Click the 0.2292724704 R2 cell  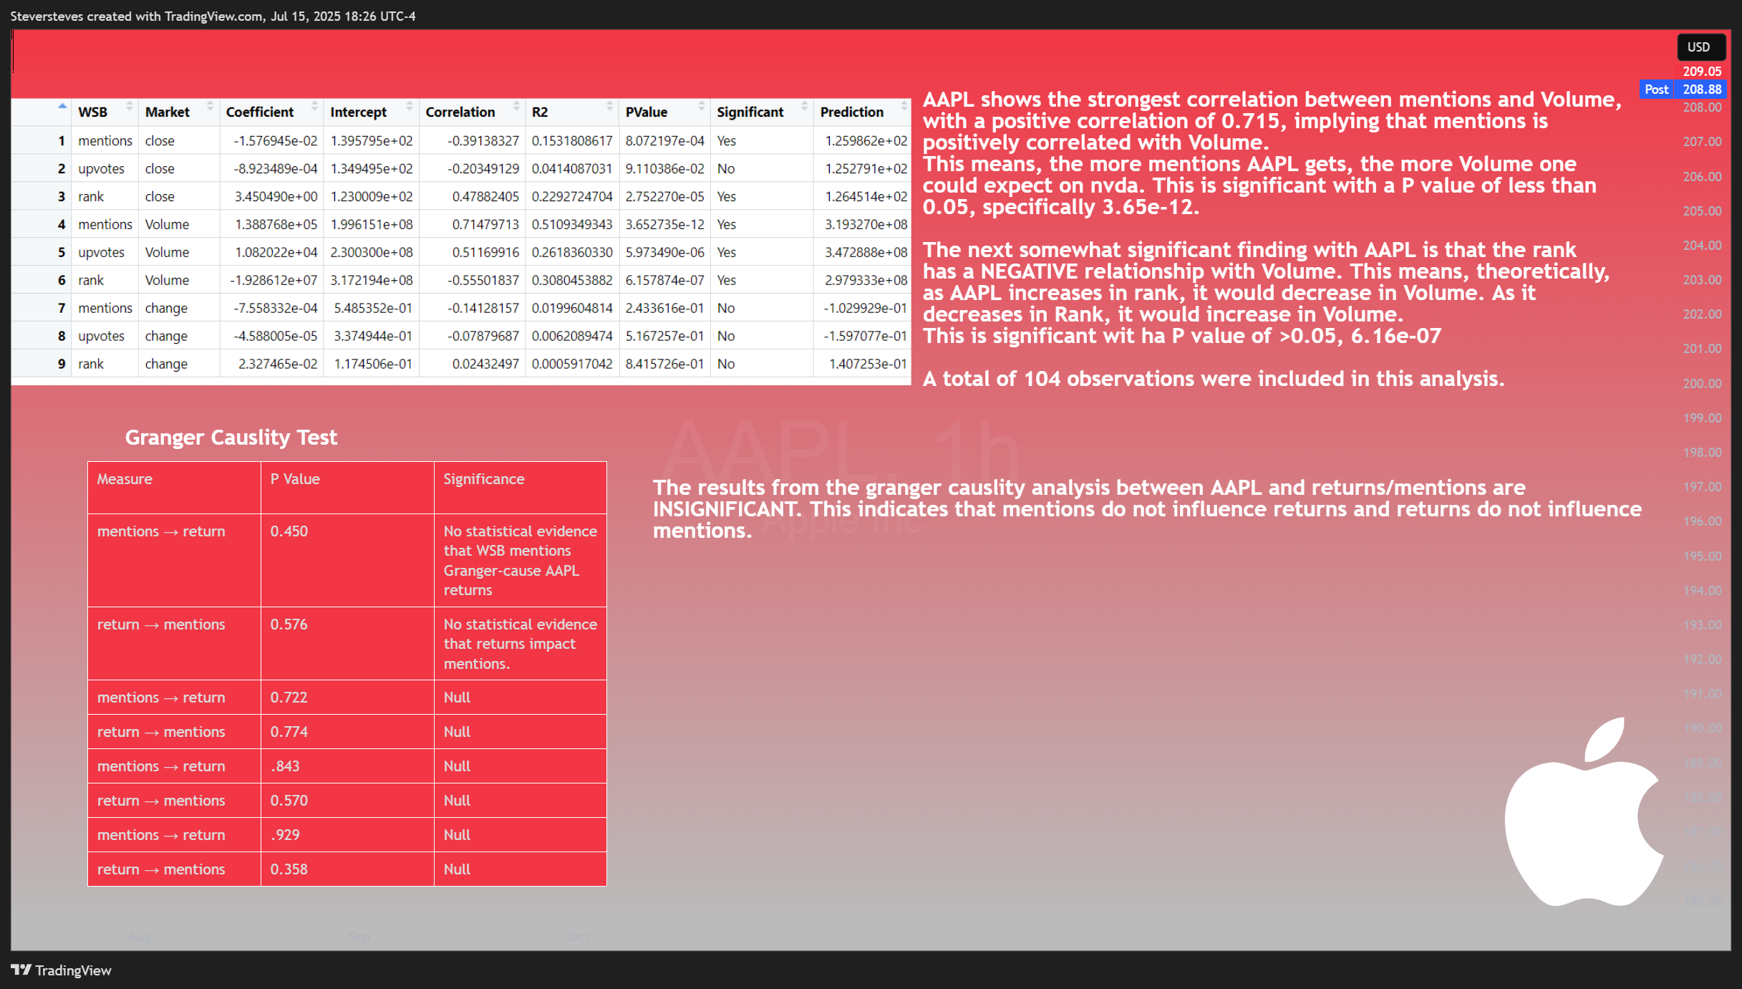(x=572, y=197)
